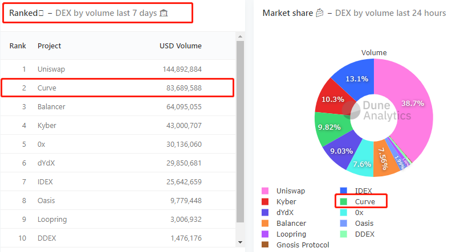Select the Balancer row in the table
The width and height of the screenshot is (452, 252).
click(118, 107)
